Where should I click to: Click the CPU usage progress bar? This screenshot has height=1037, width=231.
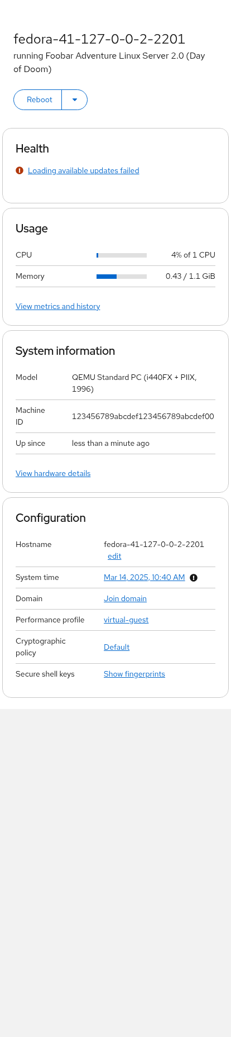click(122, 255)
